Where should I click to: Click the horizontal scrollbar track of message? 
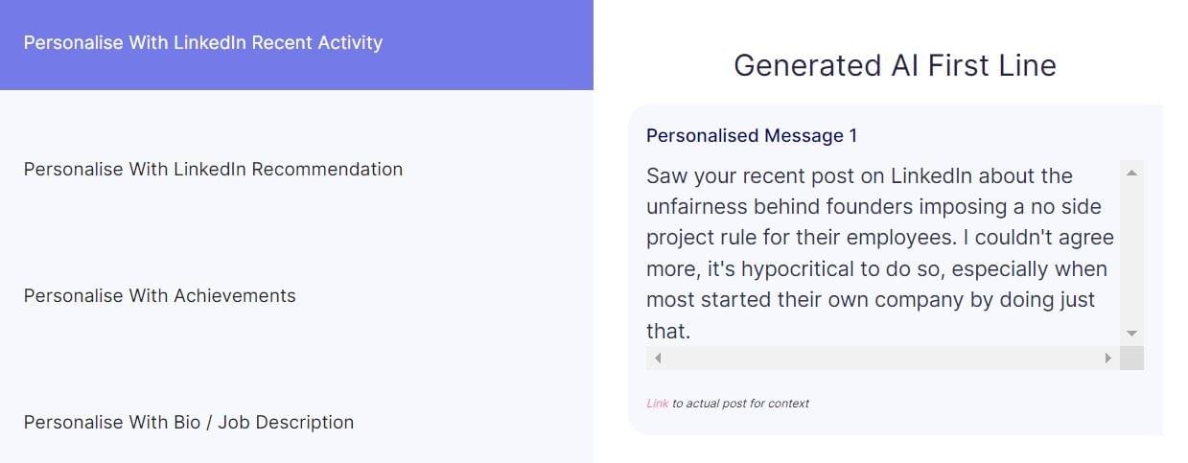coord(882,359)
